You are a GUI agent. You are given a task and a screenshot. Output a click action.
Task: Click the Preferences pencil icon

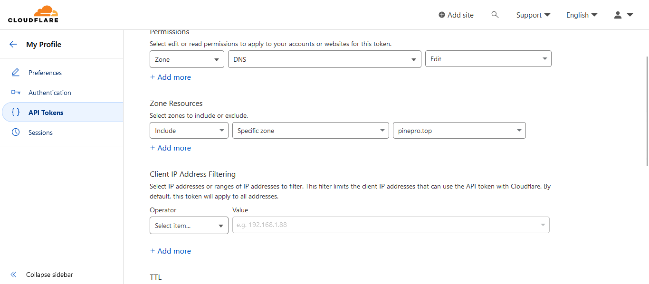[x=16, y=73]
